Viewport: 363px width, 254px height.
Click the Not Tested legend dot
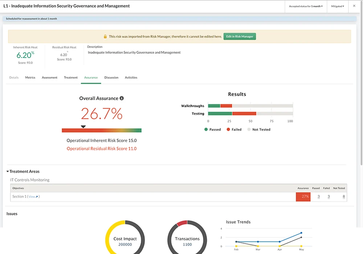point(249,129)
